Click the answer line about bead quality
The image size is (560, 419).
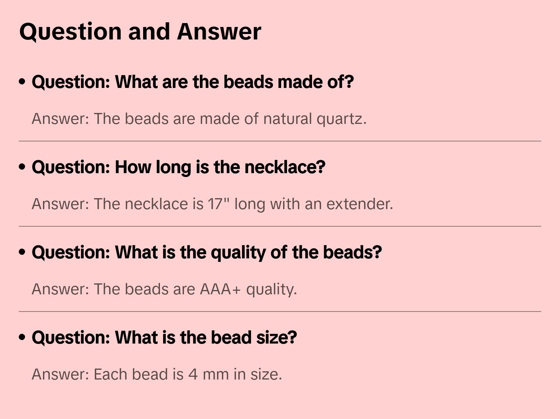click(x=164, y=289)
